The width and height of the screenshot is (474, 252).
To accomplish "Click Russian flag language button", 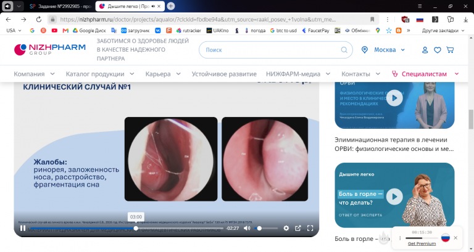I will 445,238.
